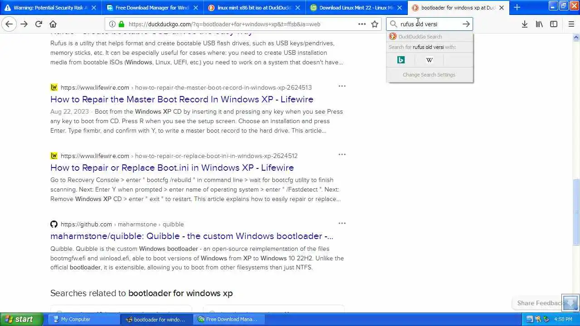This screenshot has height=326, width=580.
Task: Open options for Lifewire Boot.ini result
Action: 342,154
